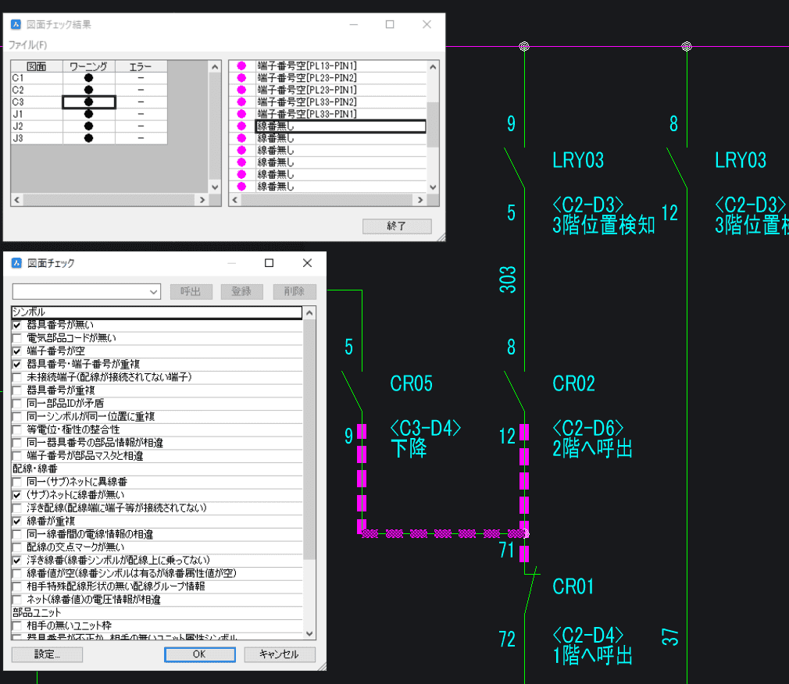This screenshot has height=684, width=789.
Task: Click the CR02 contact label in the drawing
Action: pyautogui.click(x=573, y=383)
